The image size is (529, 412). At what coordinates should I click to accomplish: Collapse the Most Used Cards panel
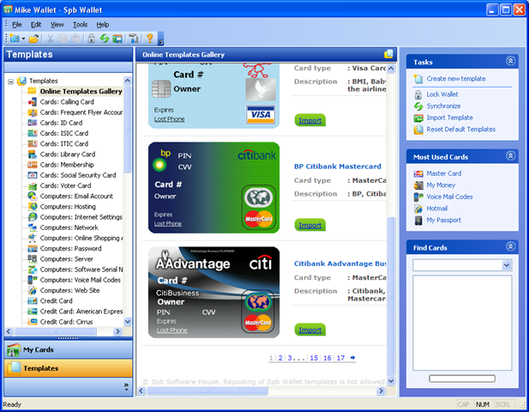tap(510, 156)
